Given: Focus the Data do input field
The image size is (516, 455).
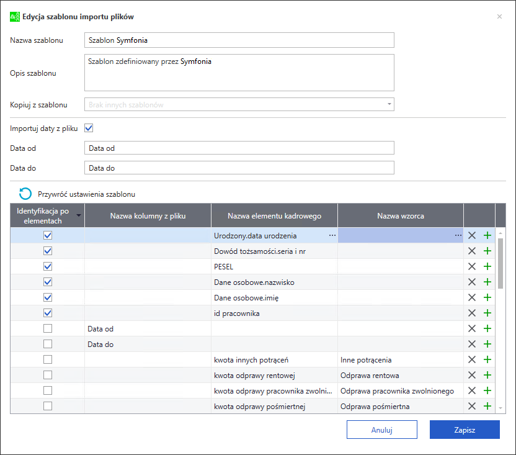Looking at the screenshot, I should [x=239, y=168].
